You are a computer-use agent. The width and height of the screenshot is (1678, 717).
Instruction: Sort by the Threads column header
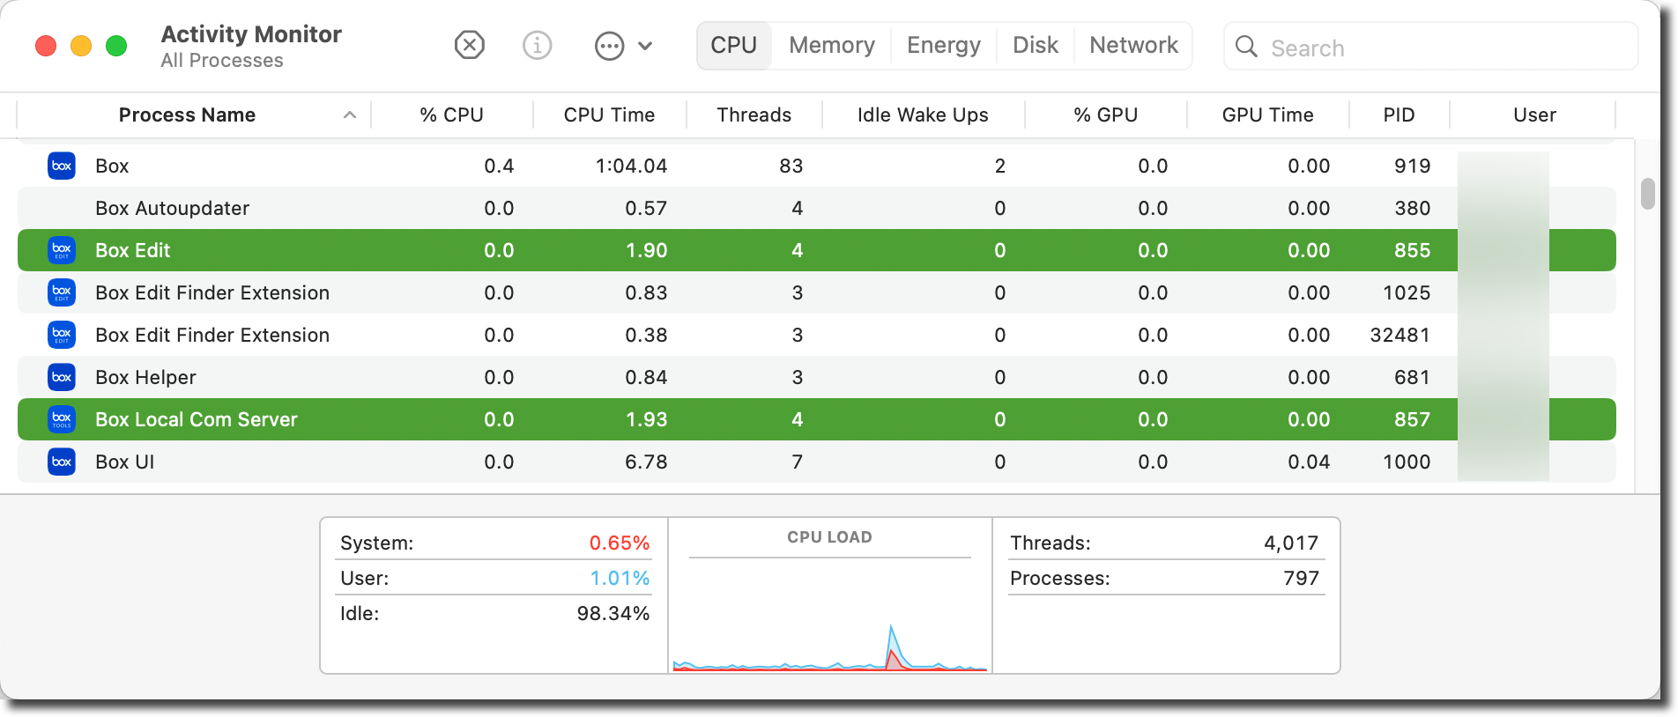(x=754, y=115)
